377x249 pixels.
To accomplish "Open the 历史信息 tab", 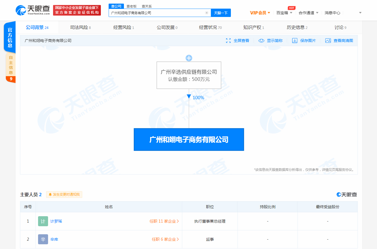I will [295, 27].
